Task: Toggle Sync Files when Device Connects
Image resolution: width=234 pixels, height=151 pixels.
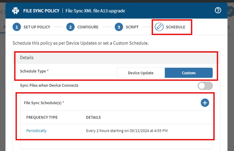Action: point(205,86)
